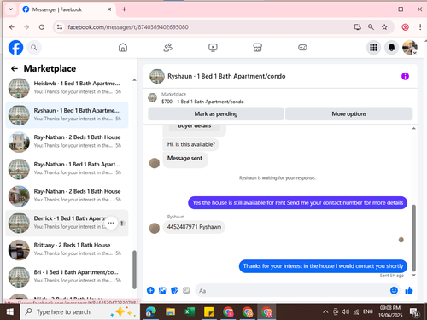
Task: Click the Aa message input field
Action: pyautogui.click(x=293, y=291)
